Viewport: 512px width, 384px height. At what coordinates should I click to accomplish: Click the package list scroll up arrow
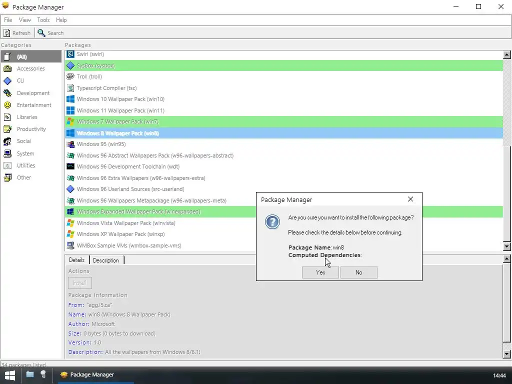click(507, 55)
